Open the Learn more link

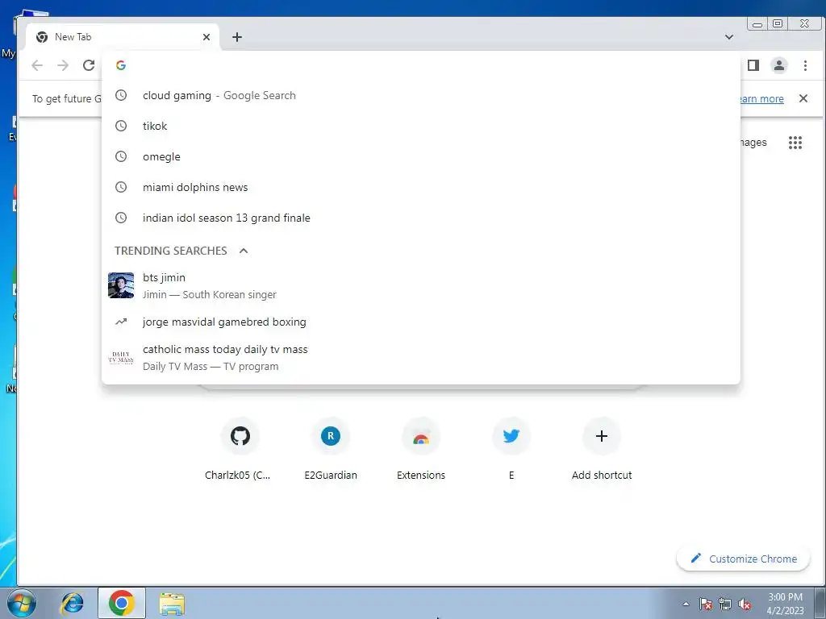pyautogui.click(x=761, y=99)
